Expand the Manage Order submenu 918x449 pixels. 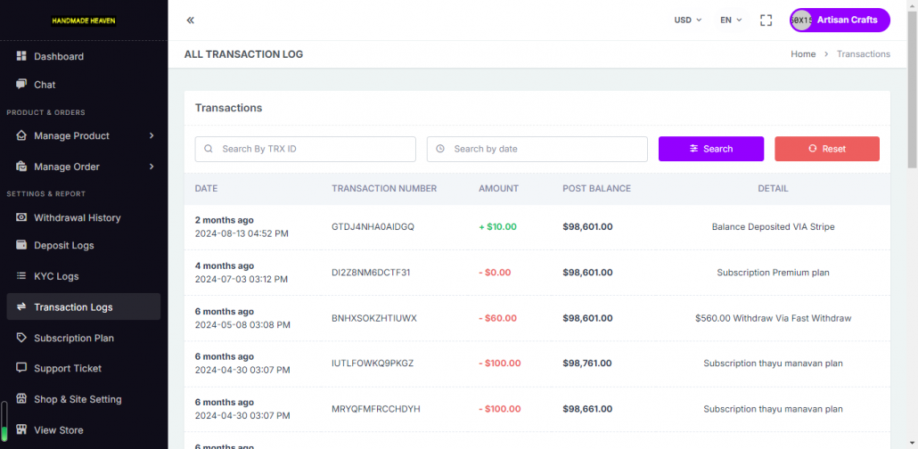click(x=84, y=167)
